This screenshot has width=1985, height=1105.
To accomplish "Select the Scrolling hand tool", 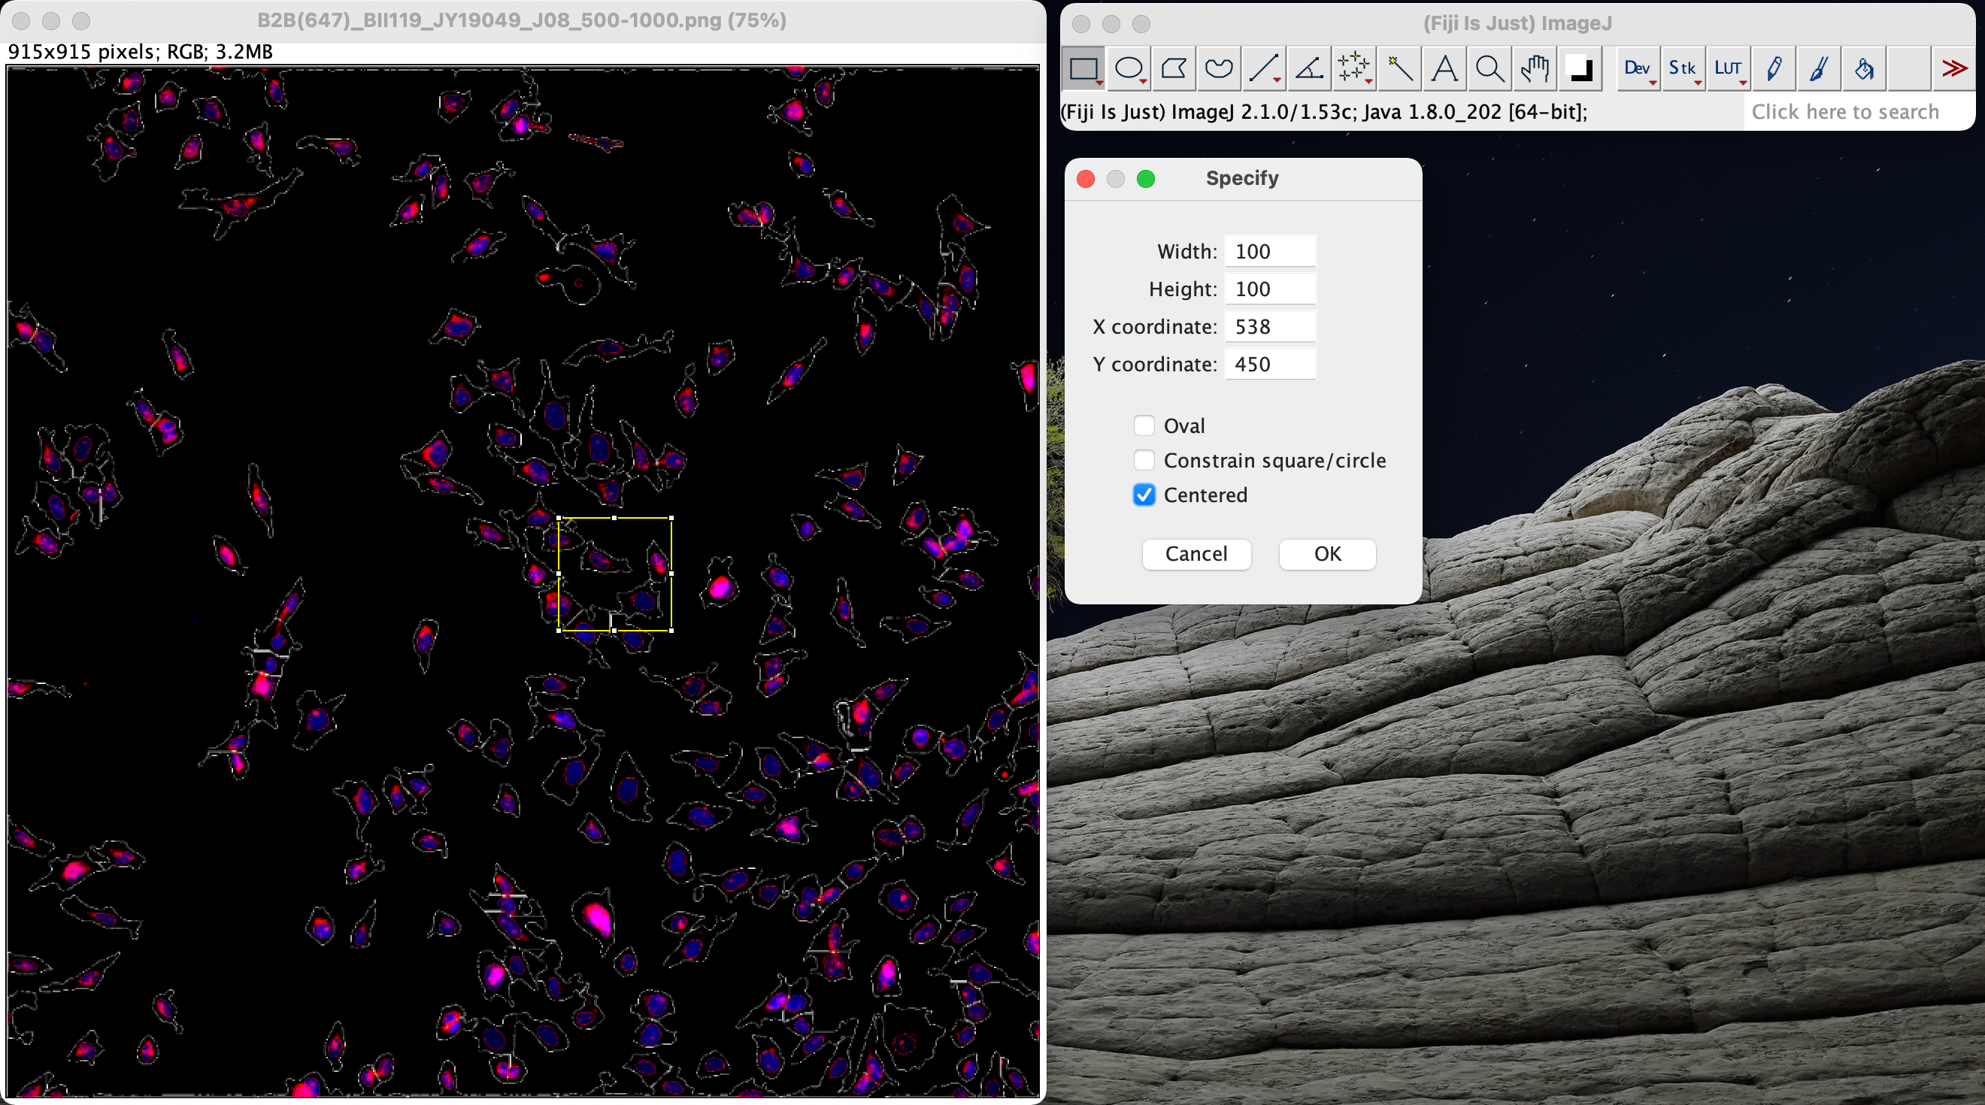I will (1534, 68).
